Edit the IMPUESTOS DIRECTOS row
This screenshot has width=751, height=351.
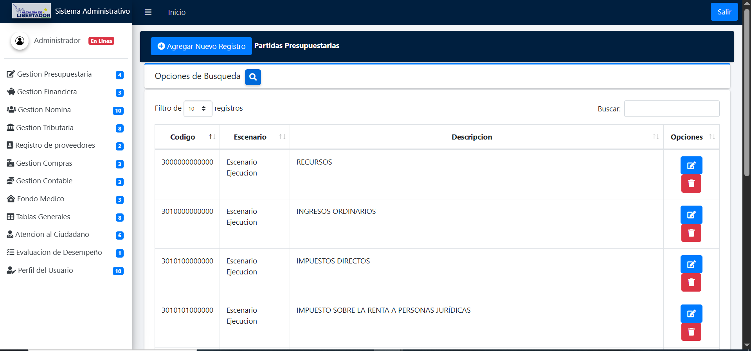click(x=691, y=264)
